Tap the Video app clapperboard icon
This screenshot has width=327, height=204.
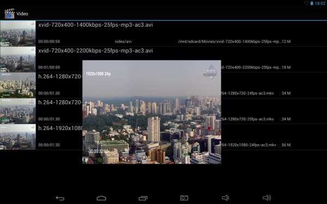point(10,14)
